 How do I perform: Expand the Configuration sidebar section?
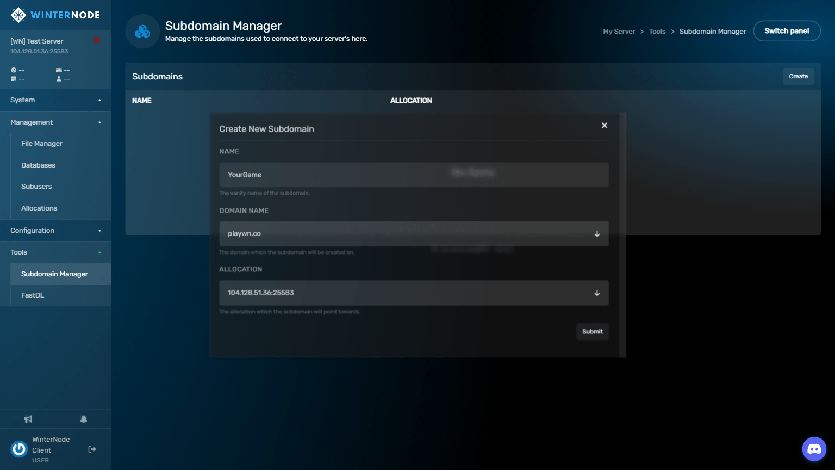pyautogui.click(x=55, y=231)
